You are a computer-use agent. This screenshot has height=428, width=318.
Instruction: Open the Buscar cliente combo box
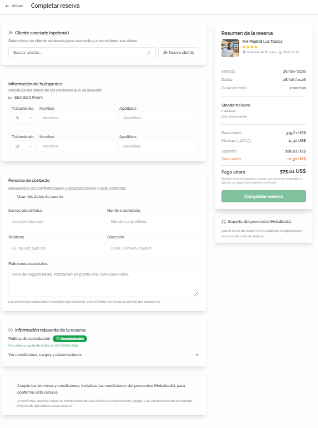[x=82, y=53]
